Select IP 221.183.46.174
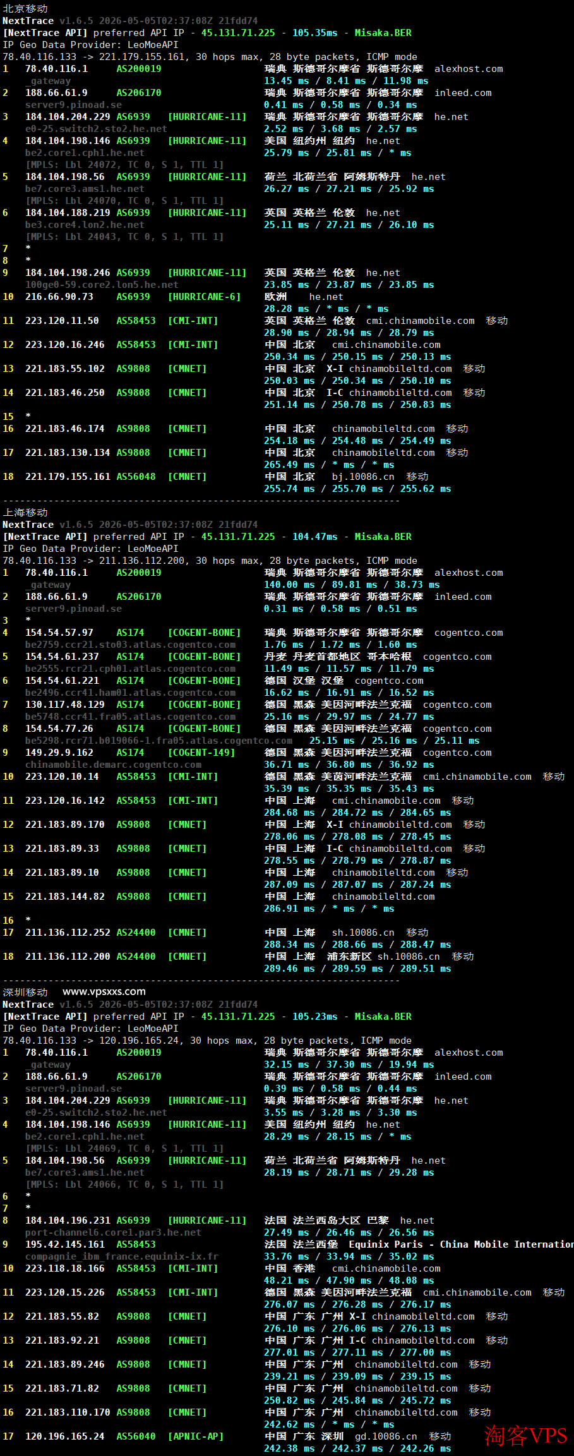The height and width of the screenshot is (1456, 574). tap(65, 429)
